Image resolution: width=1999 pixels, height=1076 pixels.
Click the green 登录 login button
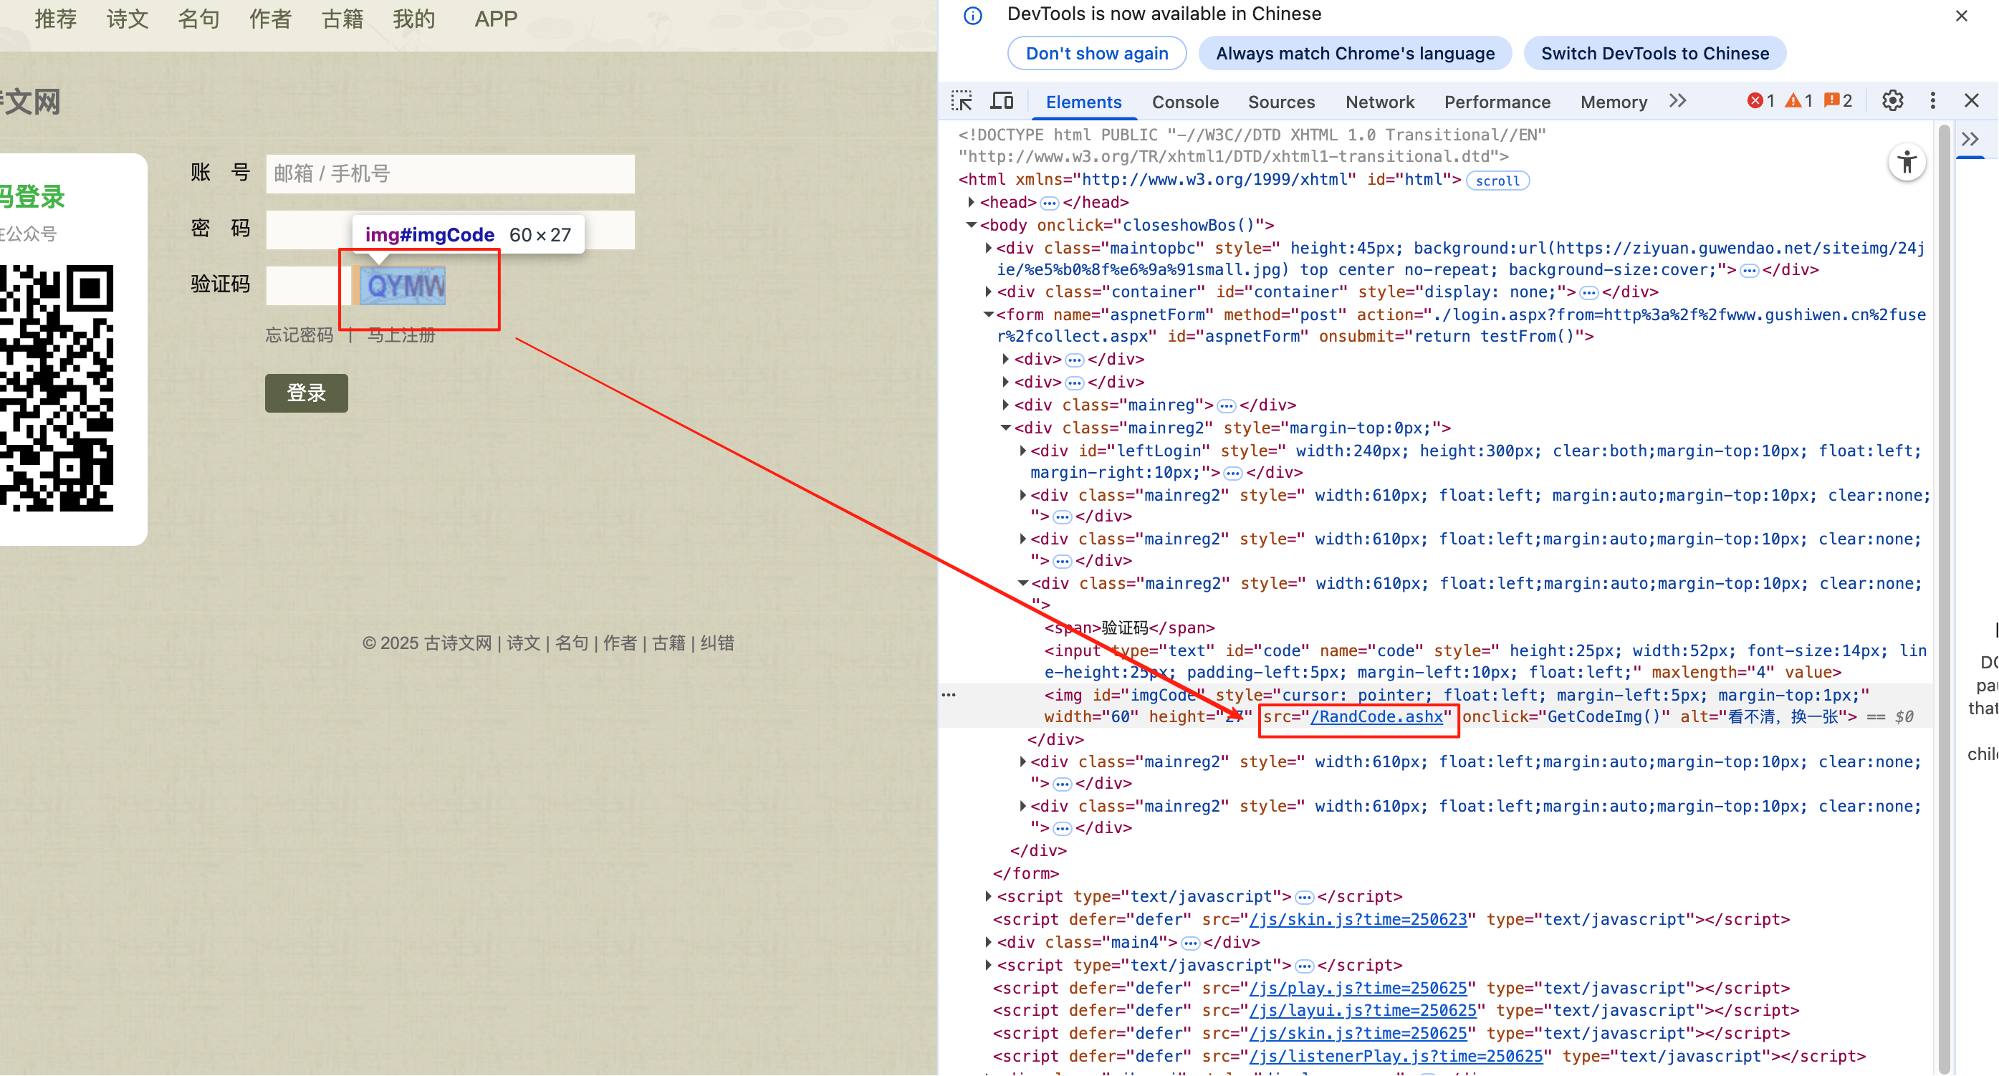tap(307, 393)
